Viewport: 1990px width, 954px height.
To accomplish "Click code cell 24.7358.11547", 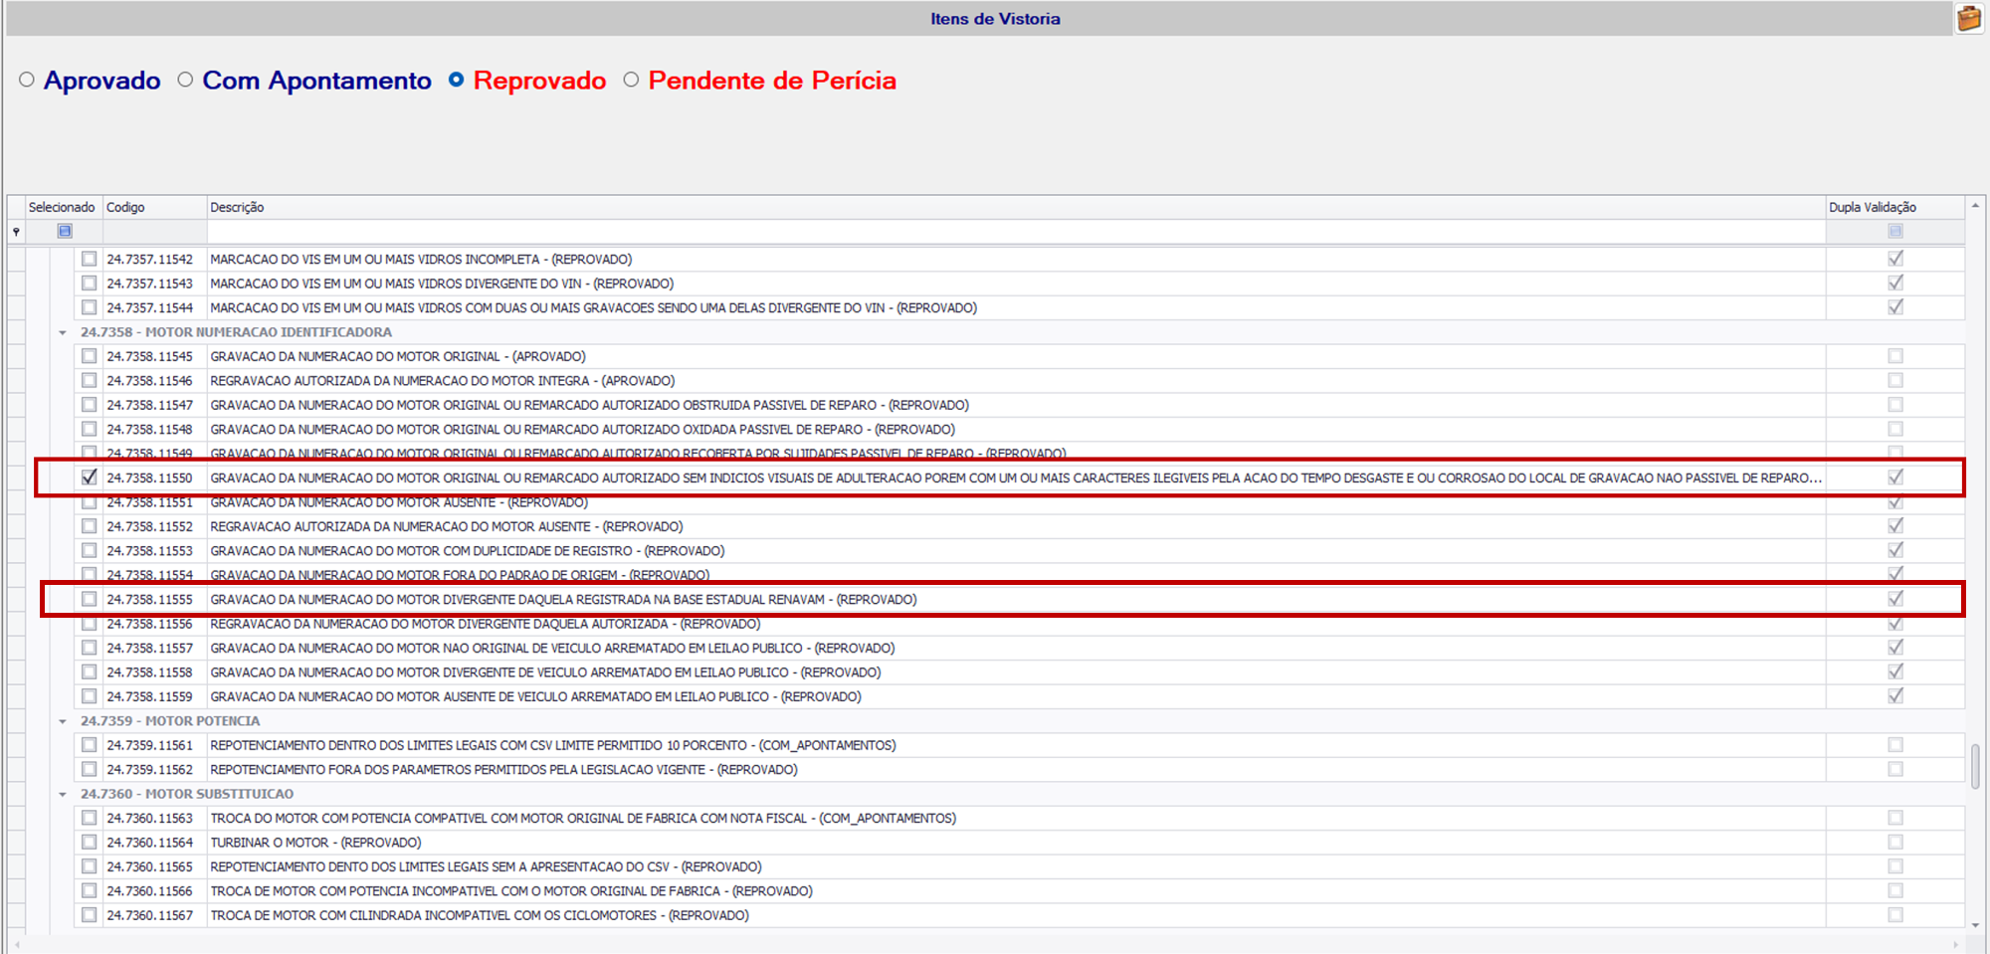I will pyautogui.click(x=150, y=405).
